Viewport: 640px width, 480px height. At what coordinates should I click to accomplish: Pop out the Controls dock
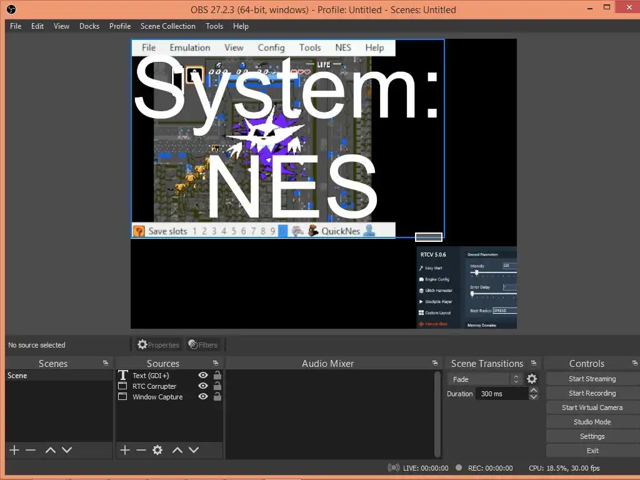(635, 363)
